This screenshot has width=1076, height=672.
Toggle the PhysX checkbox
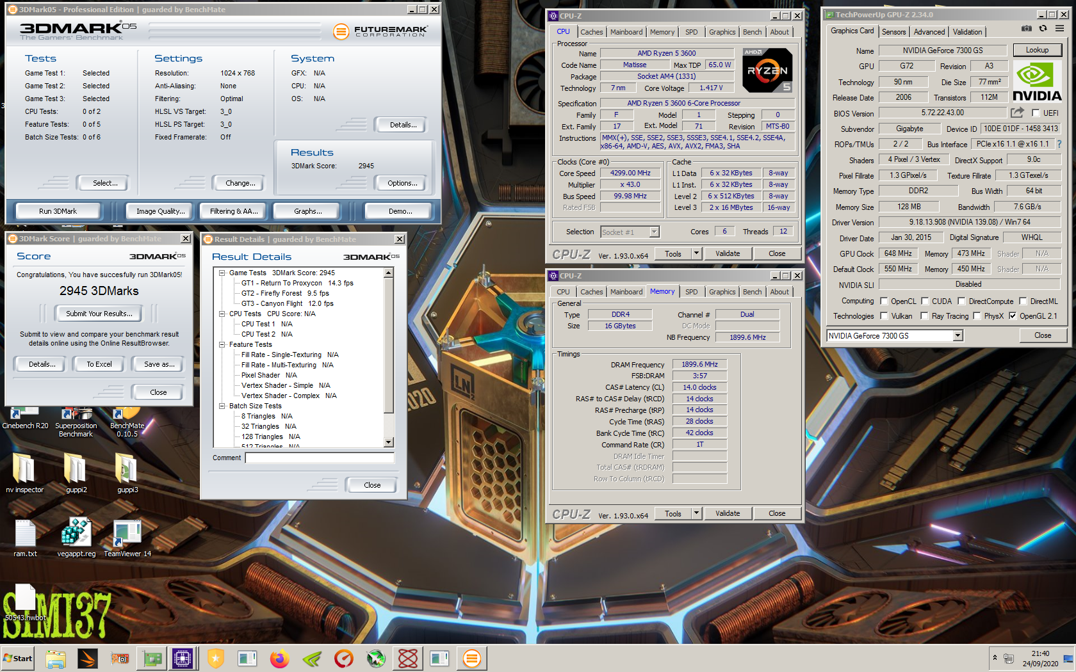pyautogui.click(x=977, y=316)
